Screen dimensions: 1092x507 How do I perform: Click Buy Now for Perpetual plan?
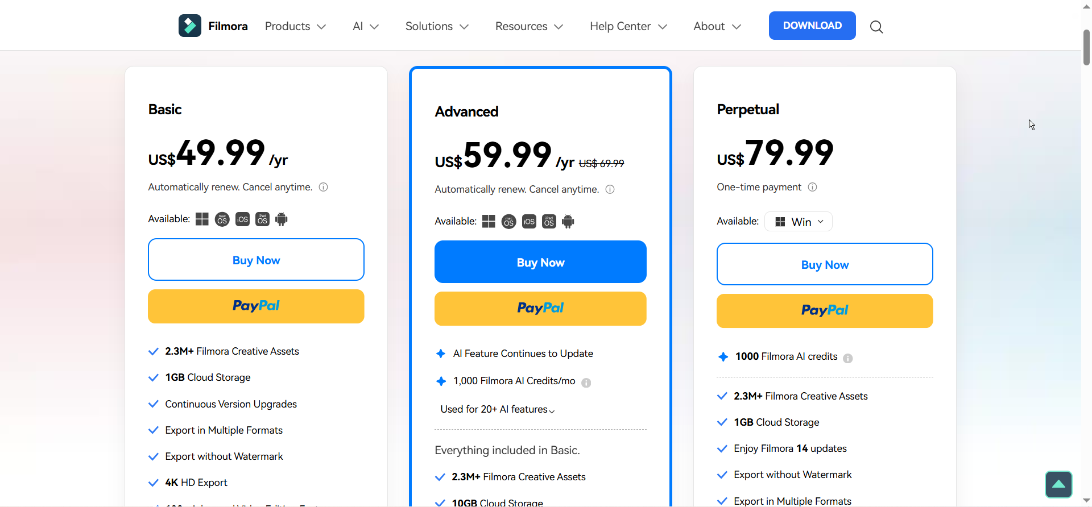[825, 264]
